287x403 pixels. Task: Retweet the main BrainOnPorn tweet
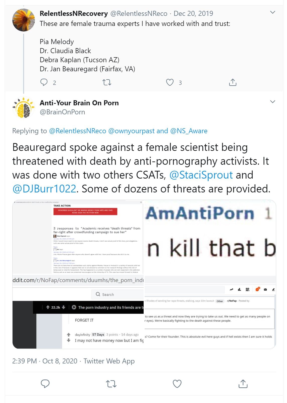pyautogui.click(x=111, y=384)
